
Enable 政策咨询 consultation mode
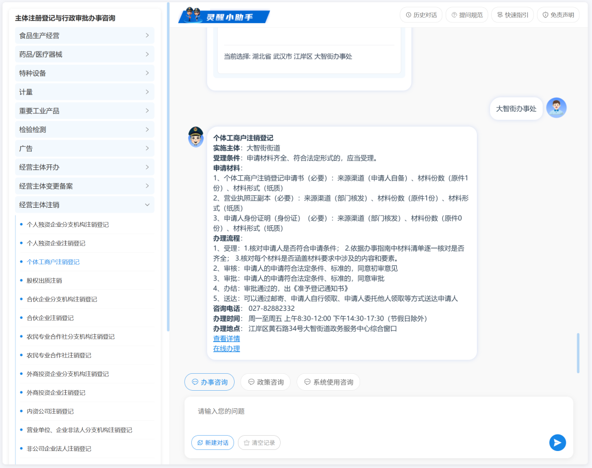pos(265,382)
